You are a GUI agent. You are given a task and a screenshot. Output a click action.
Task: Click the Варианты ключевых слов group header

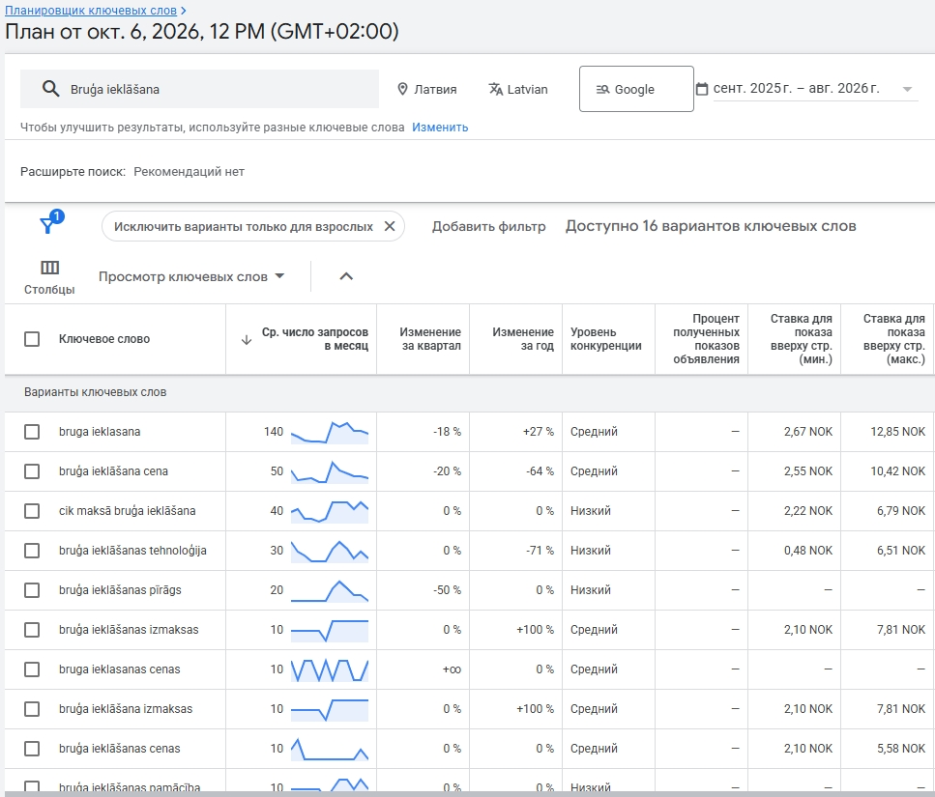96,392
